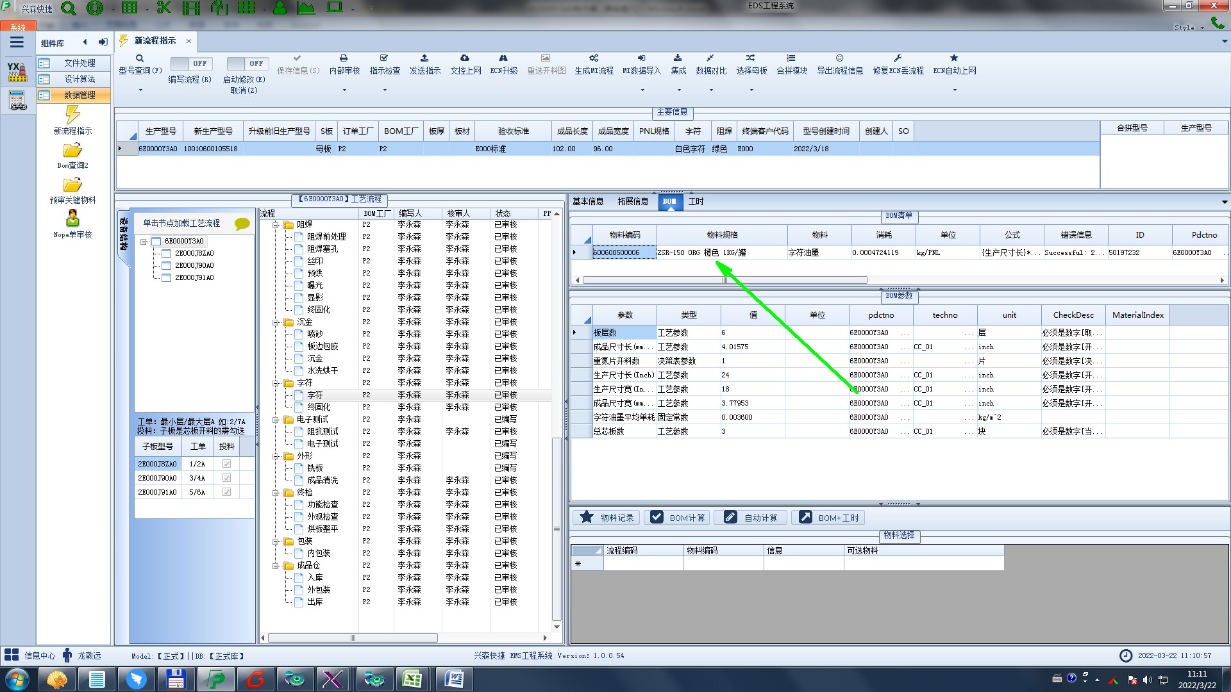Click the 文控上网 upload icon

465,58
